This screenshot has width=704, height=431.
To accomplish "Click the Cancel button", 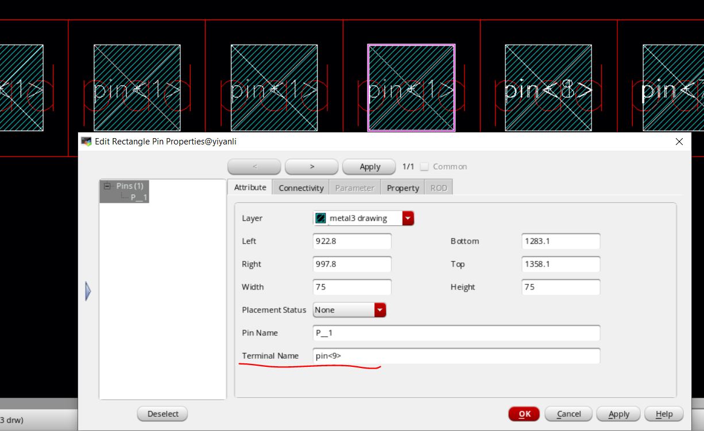I will pyautogui.click(x=568, y=414).
